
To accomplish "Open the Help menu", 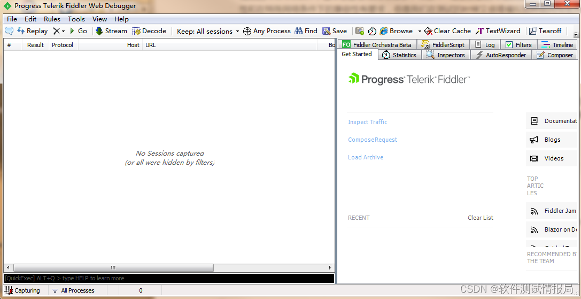I will tap(121, 19).
